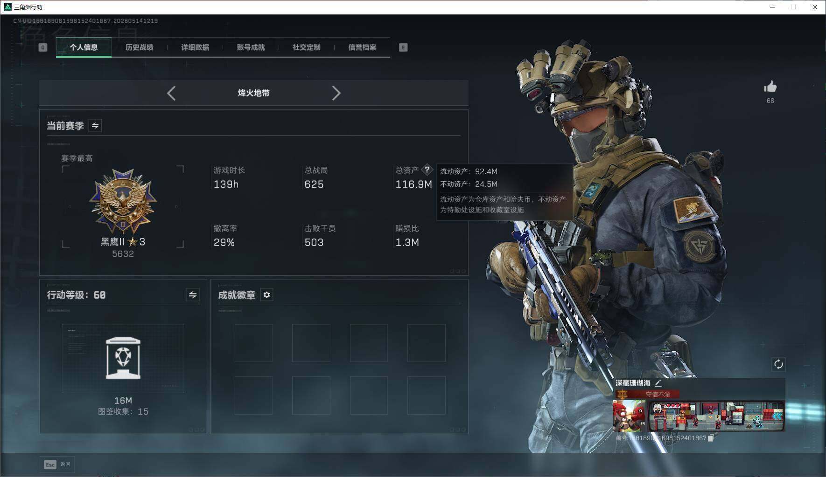Click the rank score 5632
The width and height of the screenshot is (826, 477).
point(123,254)
